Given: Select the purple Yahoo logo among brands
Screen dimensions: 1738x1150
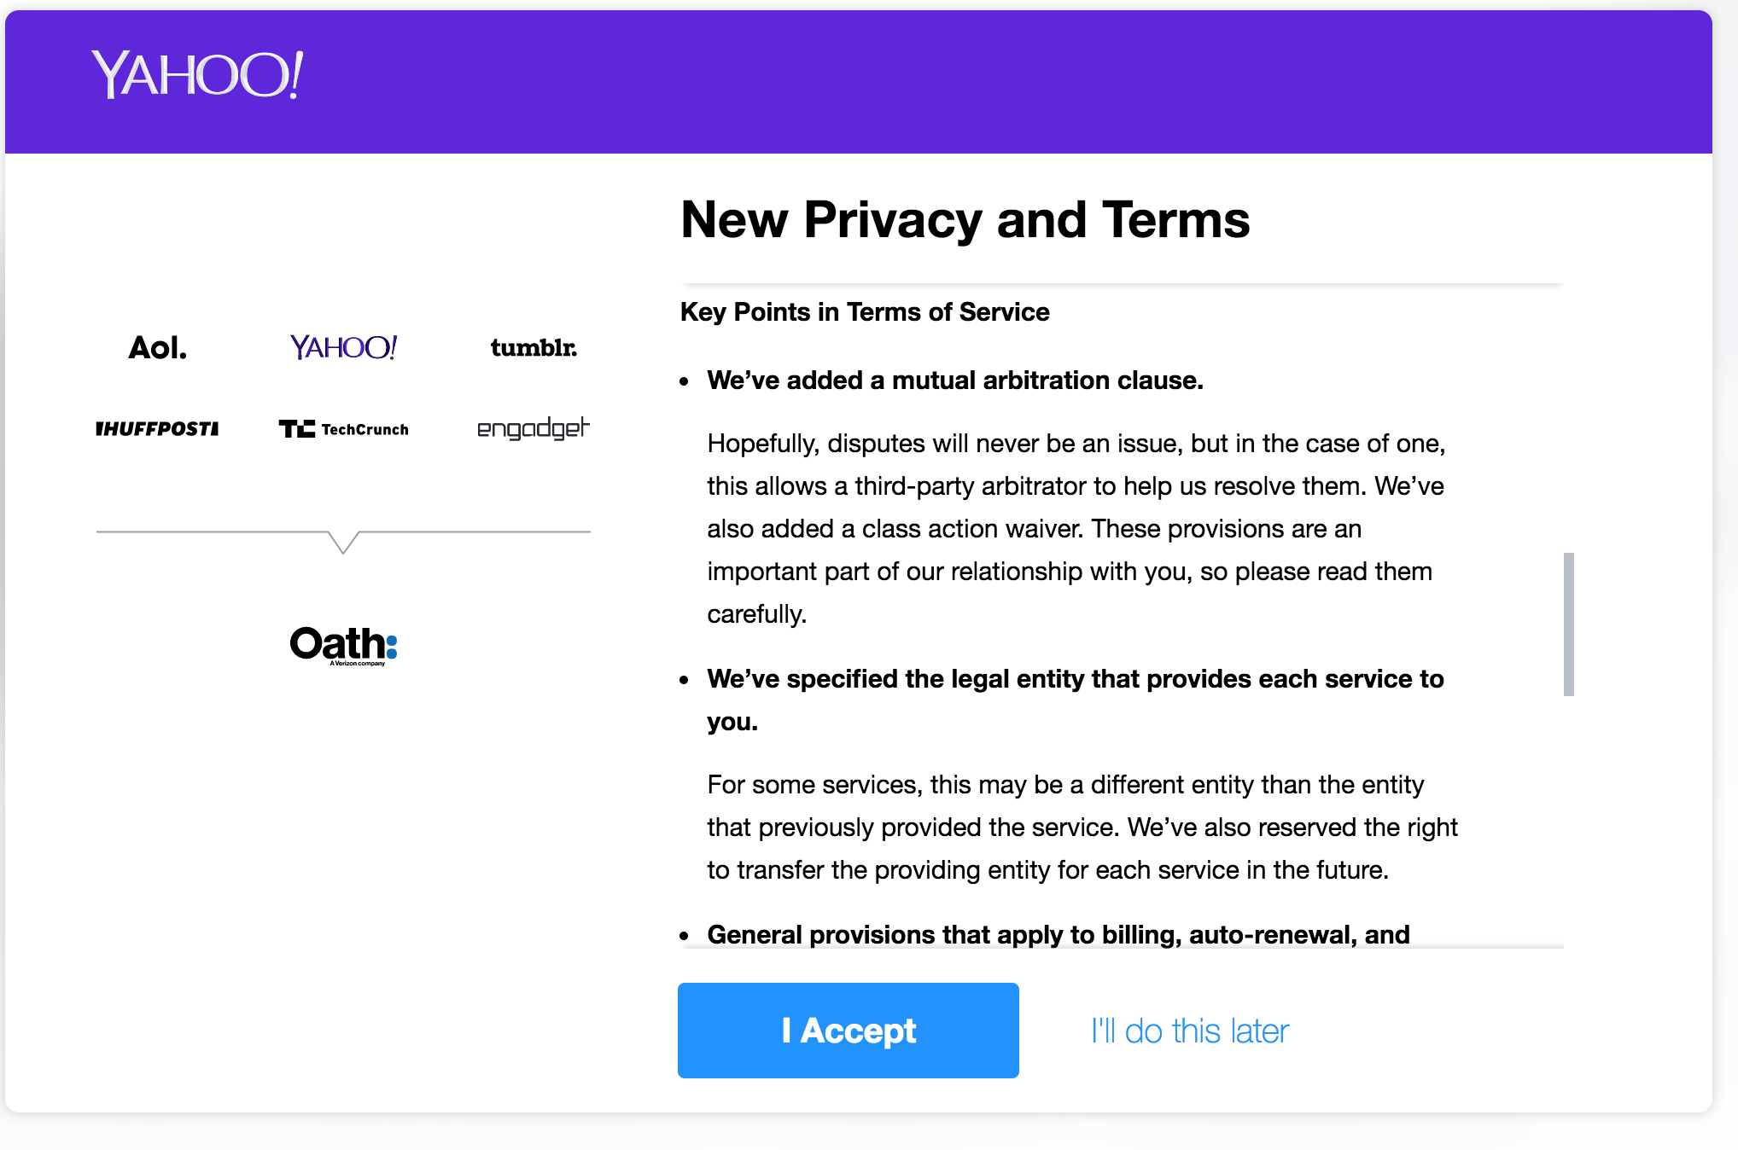Looking at the screenshot, I should (x=343, y=347).
